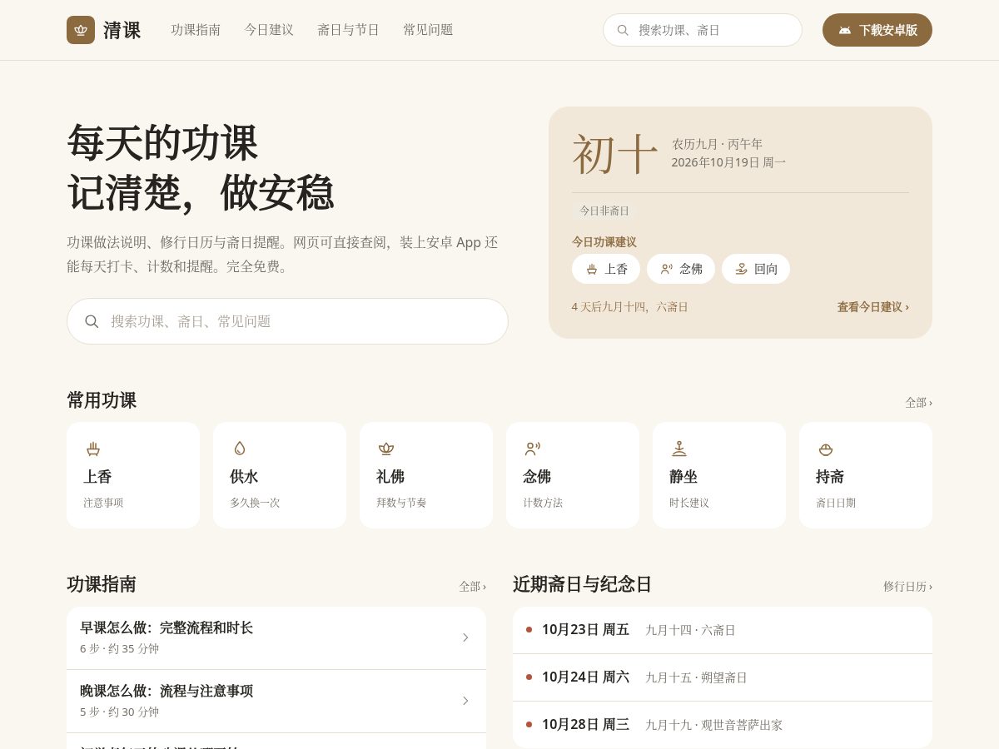The image size is (999, 749).
Task: Click the lotus icon on 礼佛 card
Action: click(386, 449)
